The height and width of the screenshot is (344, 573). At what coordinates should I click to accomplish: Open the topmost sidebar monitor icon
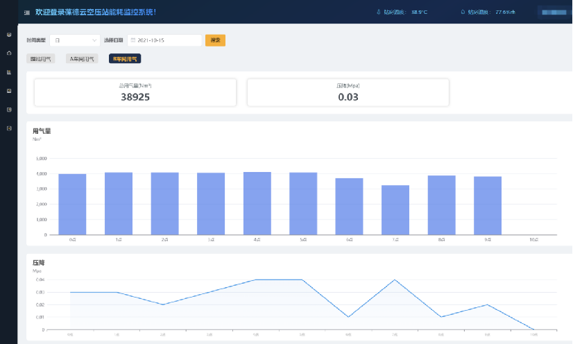coord(8,34)
